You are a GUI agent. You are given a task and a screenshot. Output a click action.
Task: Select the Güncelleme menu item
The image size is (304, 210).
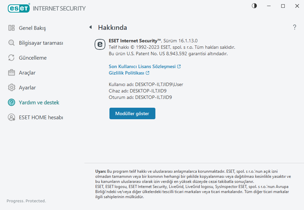pos(33,58)
